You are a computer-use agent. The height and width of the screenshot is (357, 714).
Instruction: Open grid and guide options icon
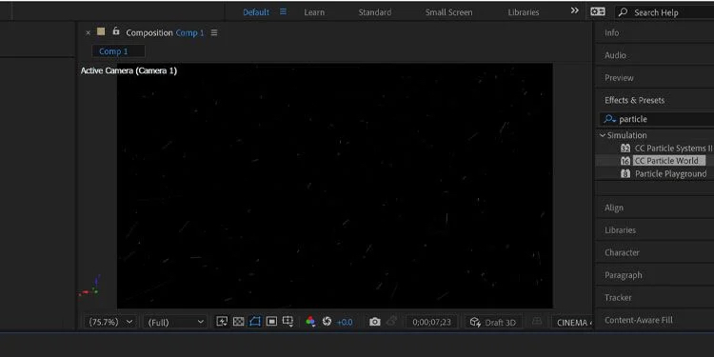[x=288, y=322]
